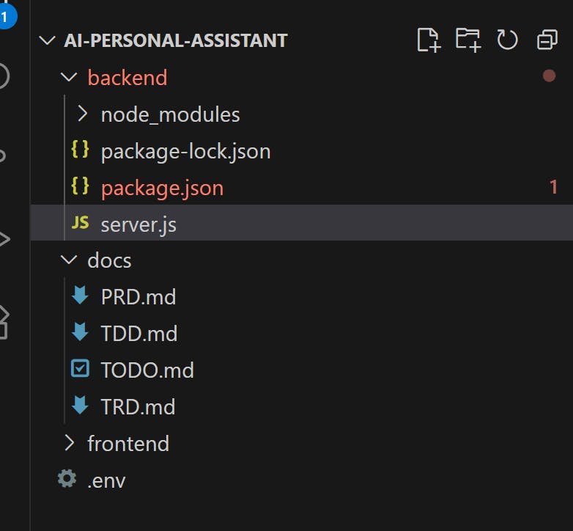Screen dimensions: 573x531
Task: Click the JSON braces icon for package.json
Action: click(80, 186)
